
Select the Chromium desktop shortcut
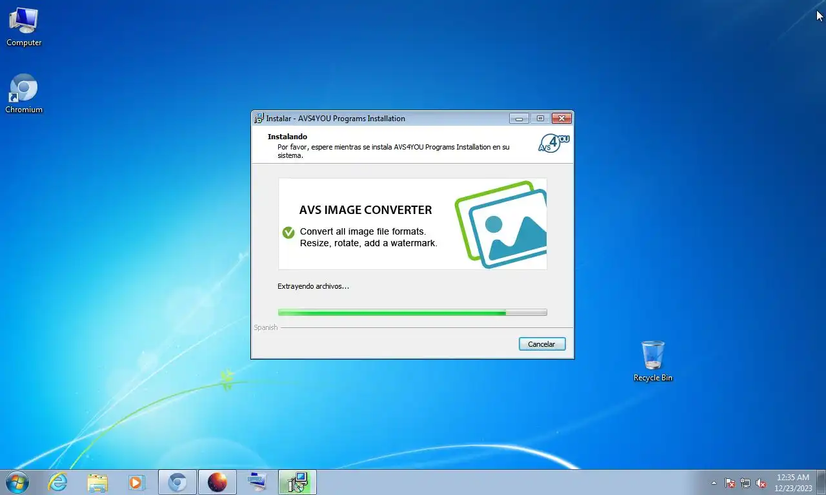pos(24,94)
